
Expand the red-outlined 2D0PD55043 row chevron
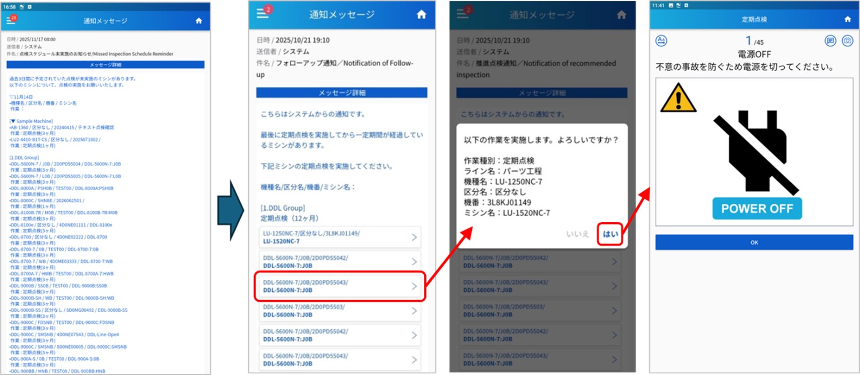414,286
